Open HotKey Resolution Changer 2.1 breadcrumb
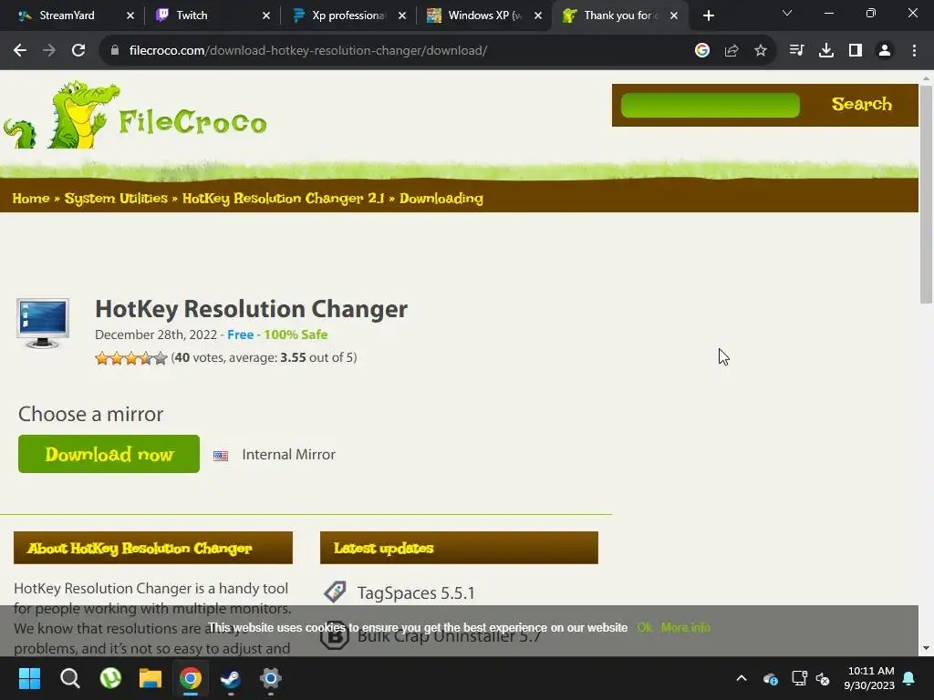 [x=284, y=198]
